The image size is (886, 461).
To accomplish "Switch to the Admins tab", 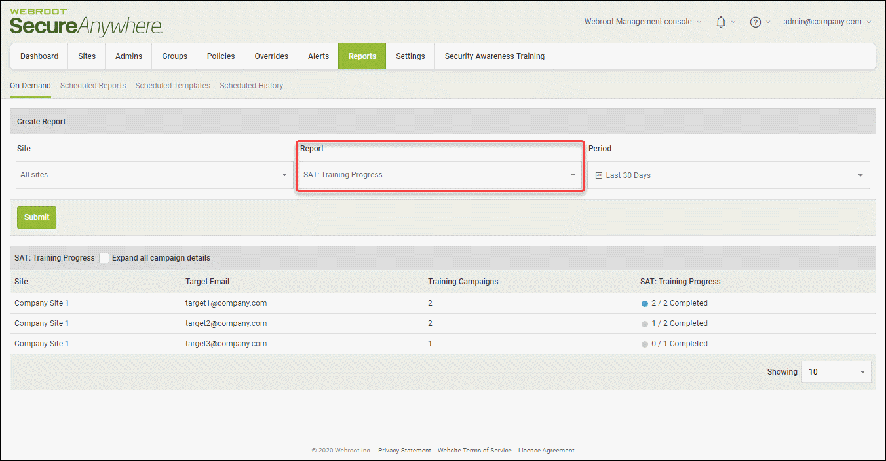I will [128, 56].
